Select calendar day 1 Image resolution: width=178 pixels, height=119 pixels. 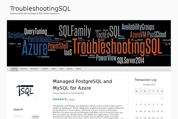click(x=162, y=98)
